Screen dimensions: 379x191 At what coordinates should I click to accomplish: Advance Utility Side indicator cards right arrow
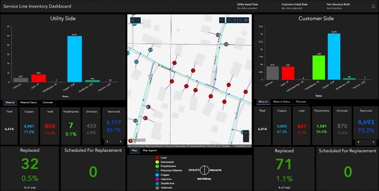121,141
